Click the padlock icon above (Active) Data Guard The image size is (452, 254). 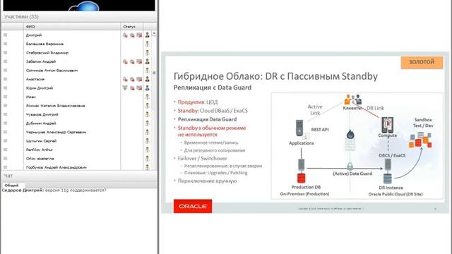pos(350,167)
